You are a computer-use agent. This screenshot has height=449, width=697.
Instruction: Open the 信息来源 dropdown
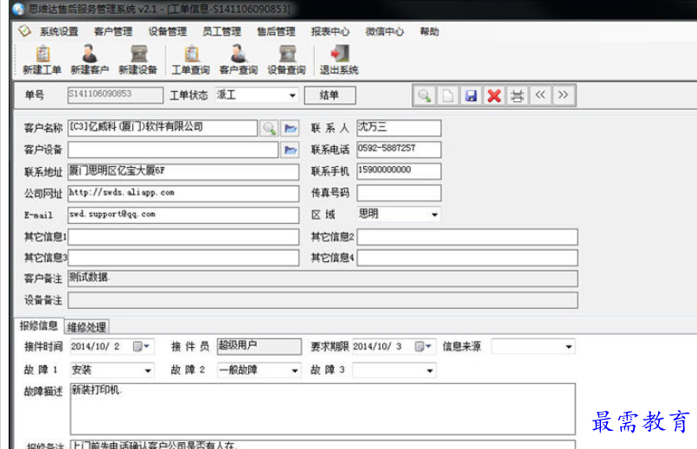tap(568, 347)
